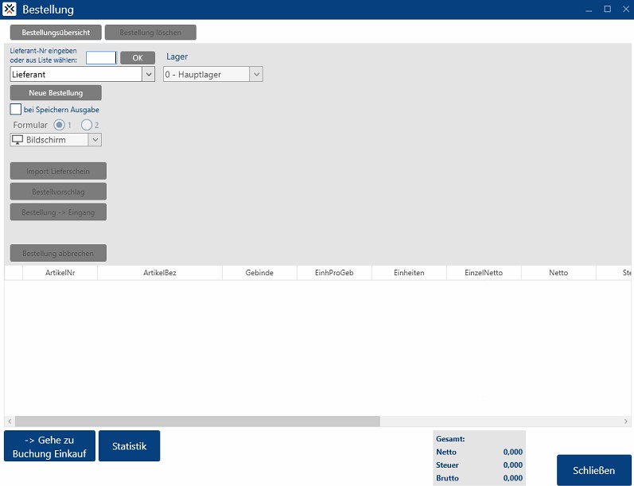Go to Buchung Einkauf

coord(49,446)
